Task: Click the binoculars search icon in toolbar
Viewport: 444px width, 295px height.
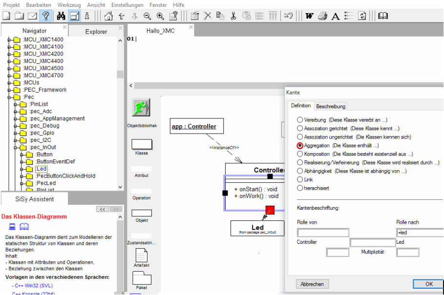Action: [x=61, y=16]
